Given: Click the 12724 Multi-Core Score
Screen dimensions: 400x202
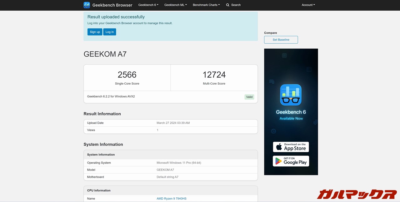Looking at the screenshot, I should pyautogui.click(x=214, y=75).
